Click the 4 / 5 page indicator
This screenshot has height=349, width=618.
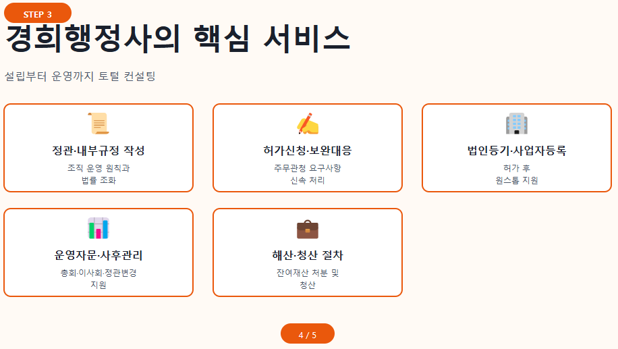coord(308,334)
